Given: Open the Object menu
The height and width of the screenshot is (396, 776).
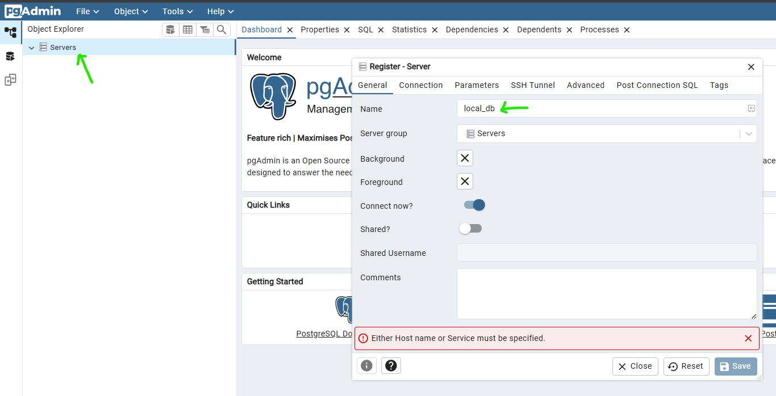Looking at the screenshot, I should [131, 11].
